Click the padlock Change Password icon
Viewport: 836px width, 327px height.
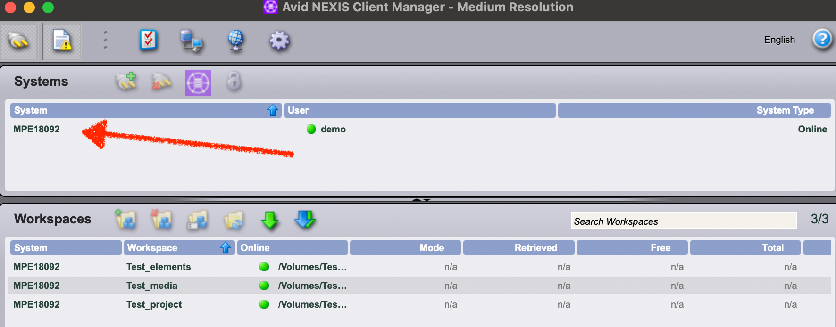pyautogui.click(x=234, y=82)
